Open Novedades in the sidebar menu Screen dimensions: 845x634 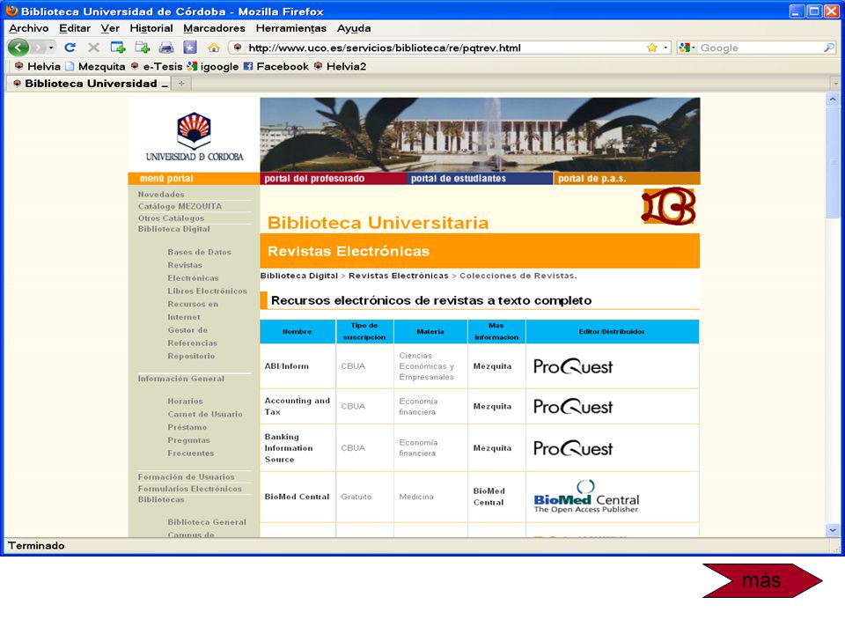pos(161,194)
